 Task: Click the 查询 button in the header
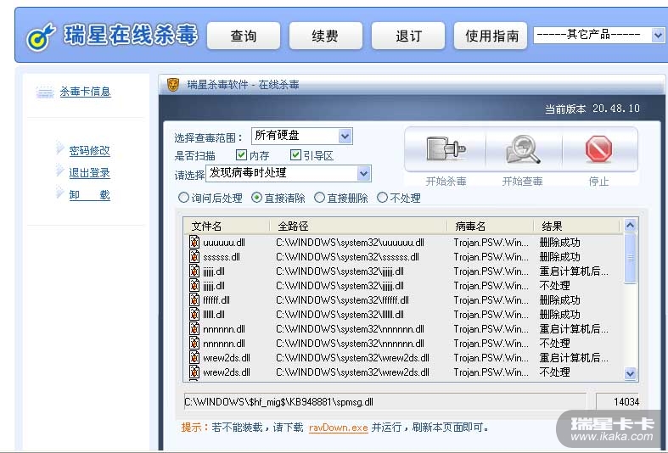coord(244,36)
